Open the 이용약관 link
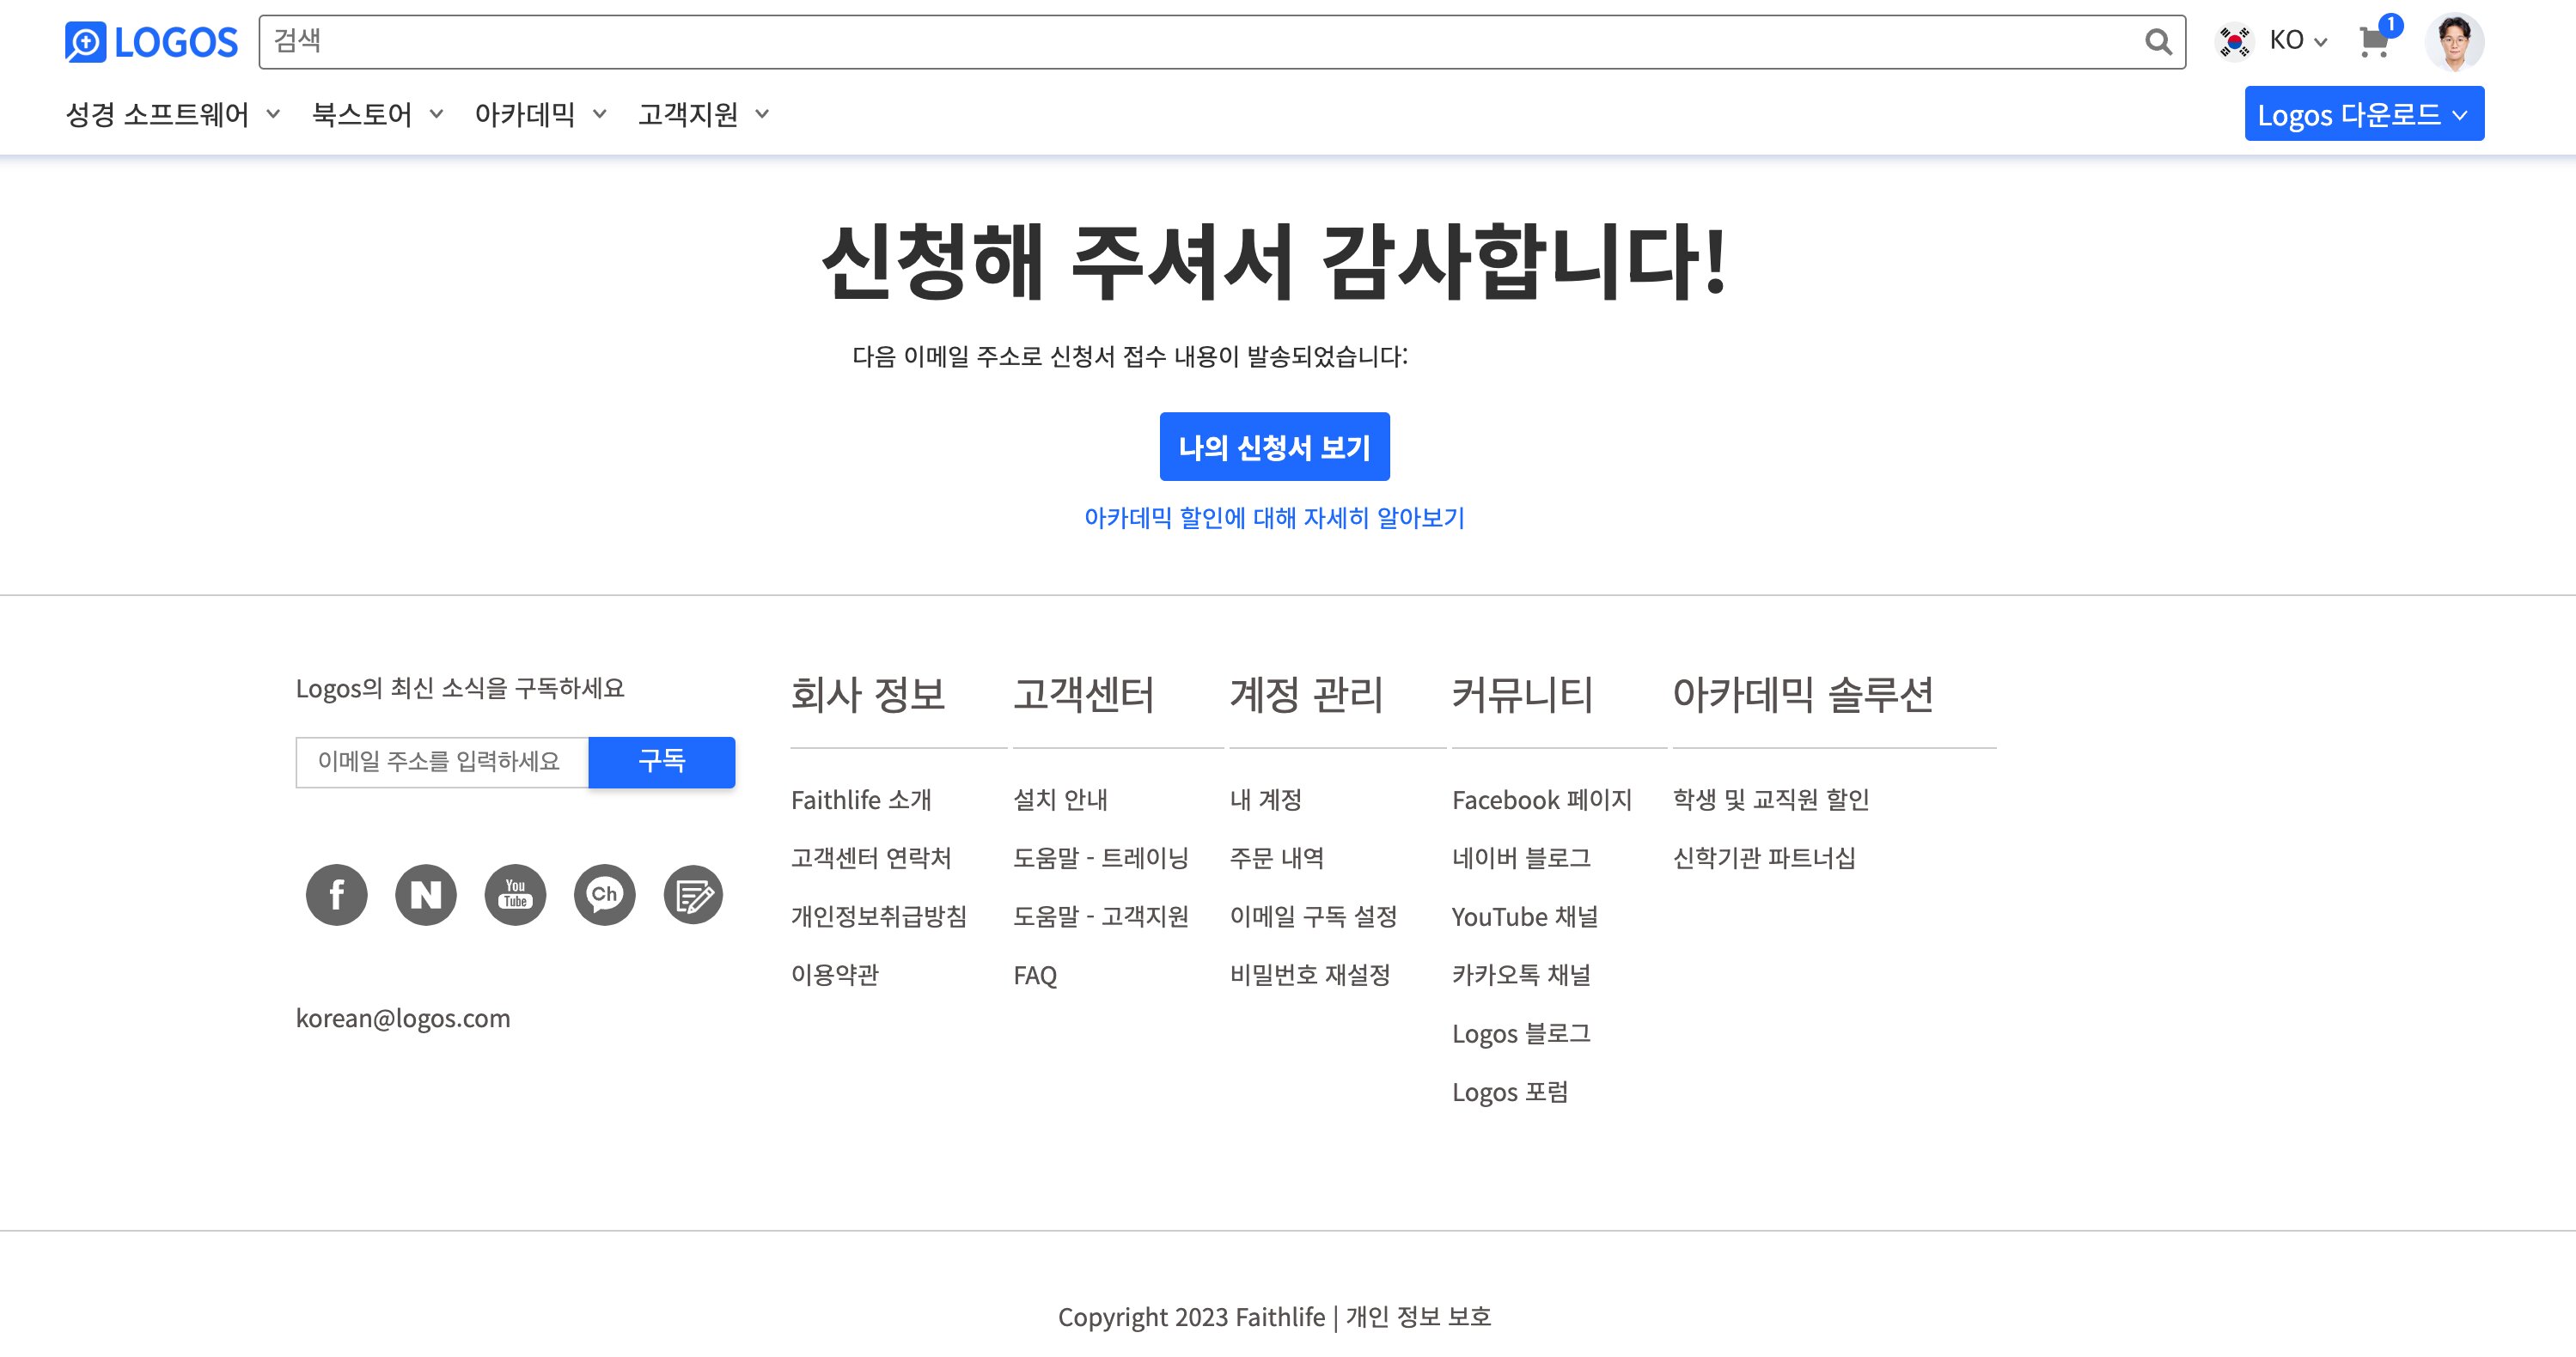Image resolution: width=2576 pixels, height=1357 pixels. click(x=835, y=976)
